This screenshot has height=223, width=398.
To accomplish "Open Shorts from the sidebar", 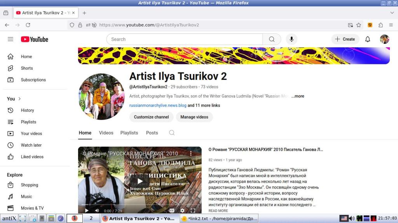I will click(x=26, y=68).
